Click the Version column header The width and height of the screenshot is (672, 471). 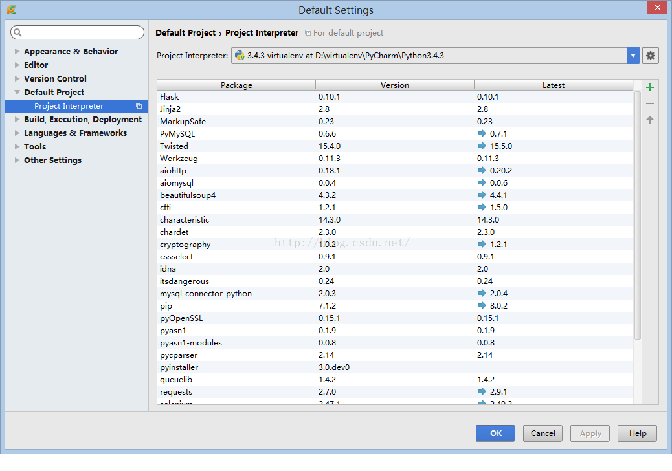point(395,85)
